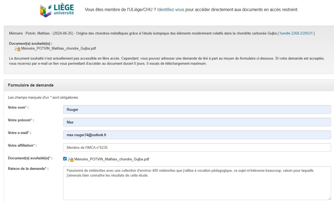This screenshot has height=203, width=334.
Task: Click the PDF filename label beside the checkbox
Action: point(111,159)
